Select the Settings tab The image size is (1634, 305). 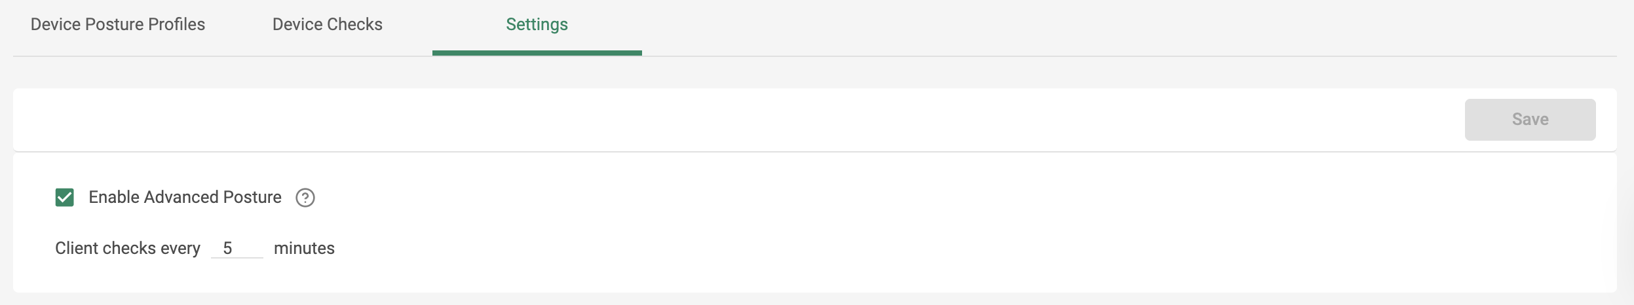pos(537,25)
